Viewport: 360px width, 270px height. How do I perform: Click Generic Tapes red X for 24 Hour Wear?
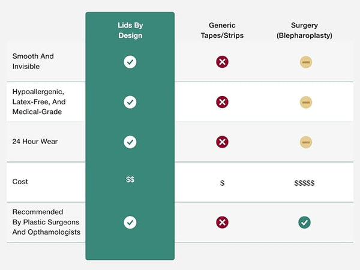pyautogui.click(x=222, y=142)
